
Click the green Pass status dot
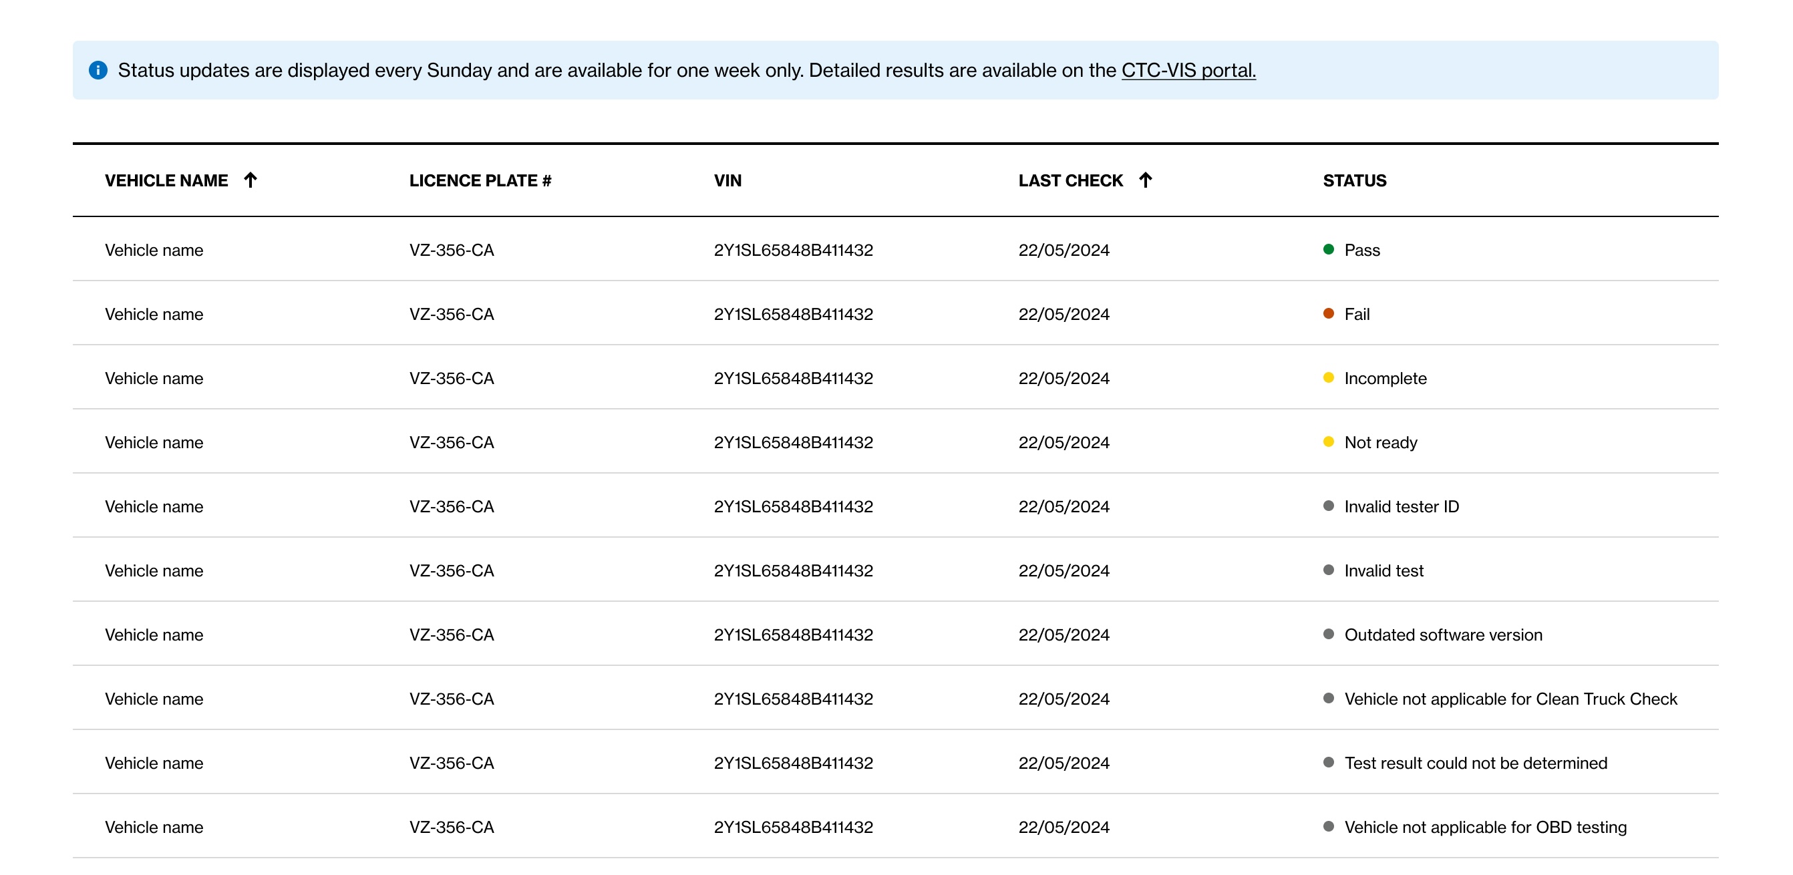pyautogui.click(x=1328, y=249)
